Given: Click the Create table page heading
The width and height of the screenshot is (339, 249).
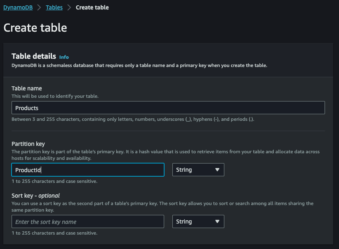Looking at the screenshot, I should click(35, 28).
